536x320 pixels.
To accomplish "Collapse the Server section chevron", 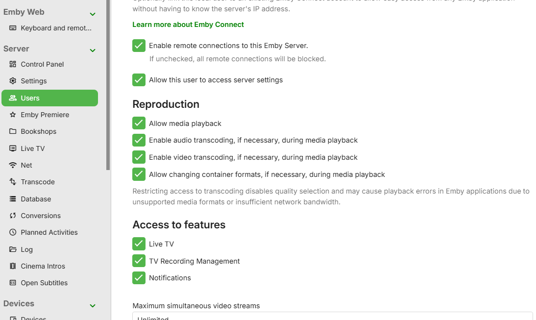I will pyautogui.click(x=93, y=50).
